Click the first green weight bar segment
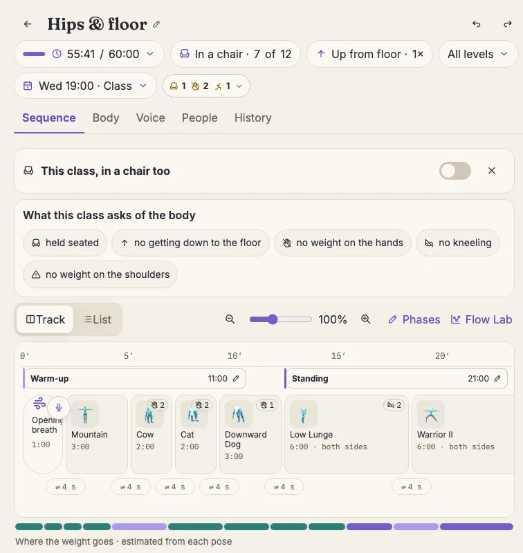Screen dimensions: 523x553 tap(29, 527)
